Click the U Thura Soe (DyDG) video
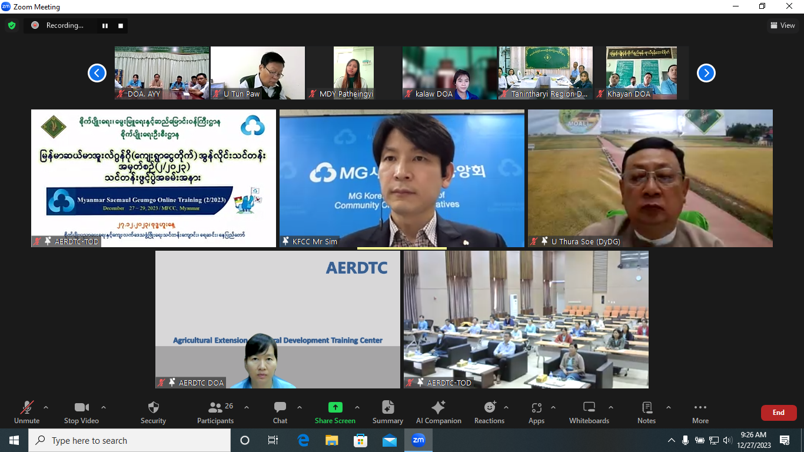 (x=650, y=178)
